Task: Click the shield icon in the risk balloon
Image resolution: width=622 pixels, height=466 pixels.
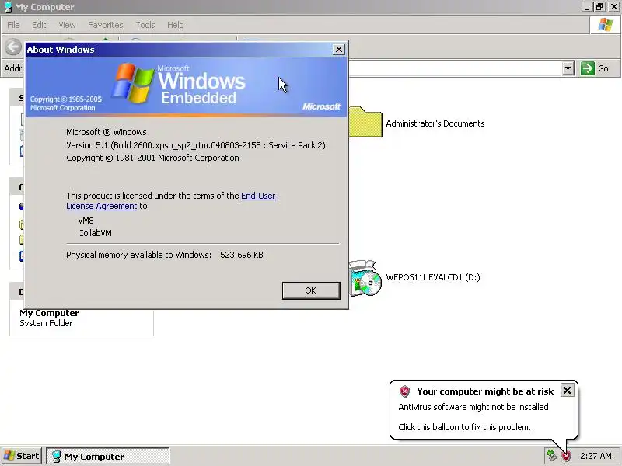Action: pos(404,391)
